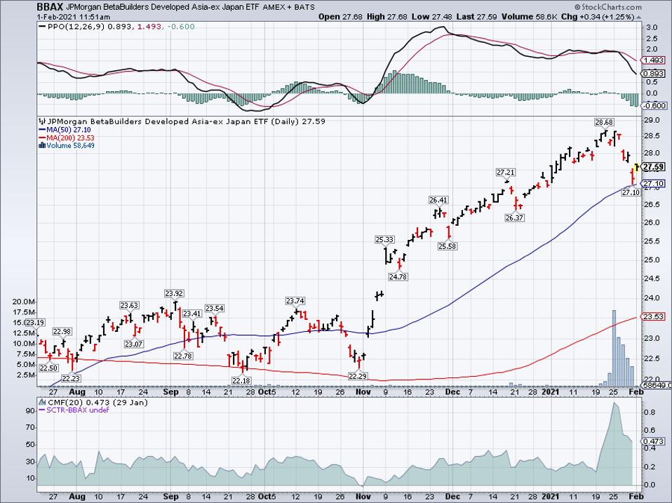Click the 26.37 low price callout
Image resolution: width=672 pixels, height=503 pixels.
tap(515, 217)
